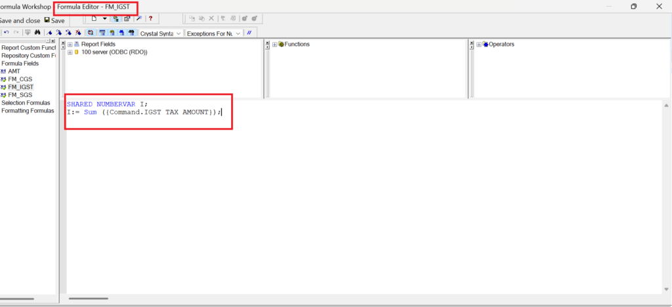This screenshot has width=672, height=307.
Task: Click the workshop tree horizontal scrollbar
Action: click(16, 299)
